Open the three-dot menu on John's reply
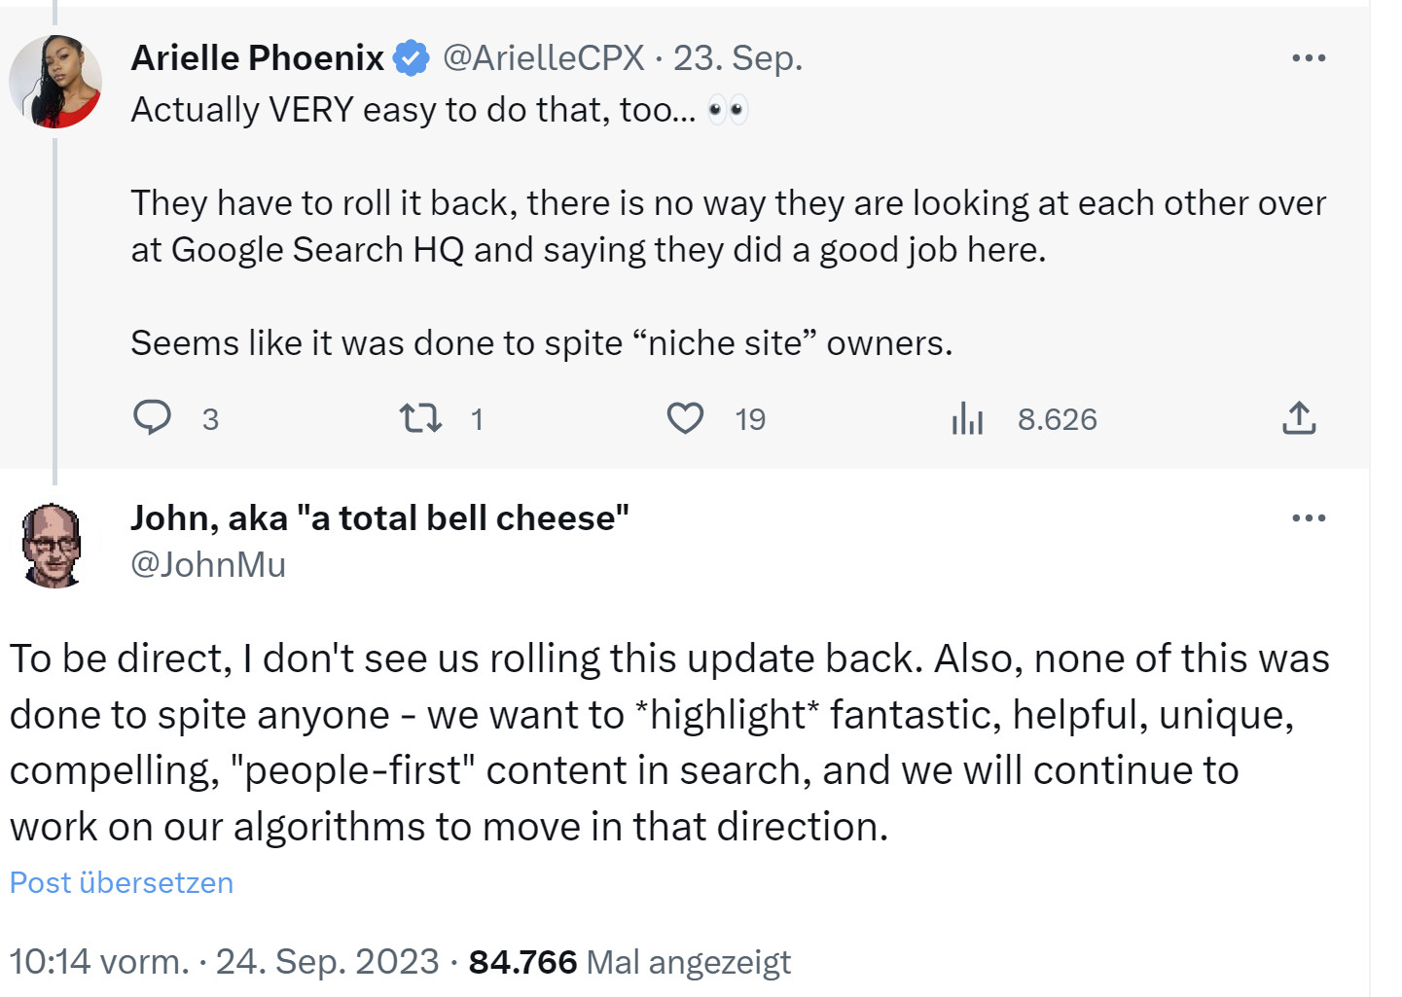The width and height of the screenshot is (1402, 997). coord(1308,516)
